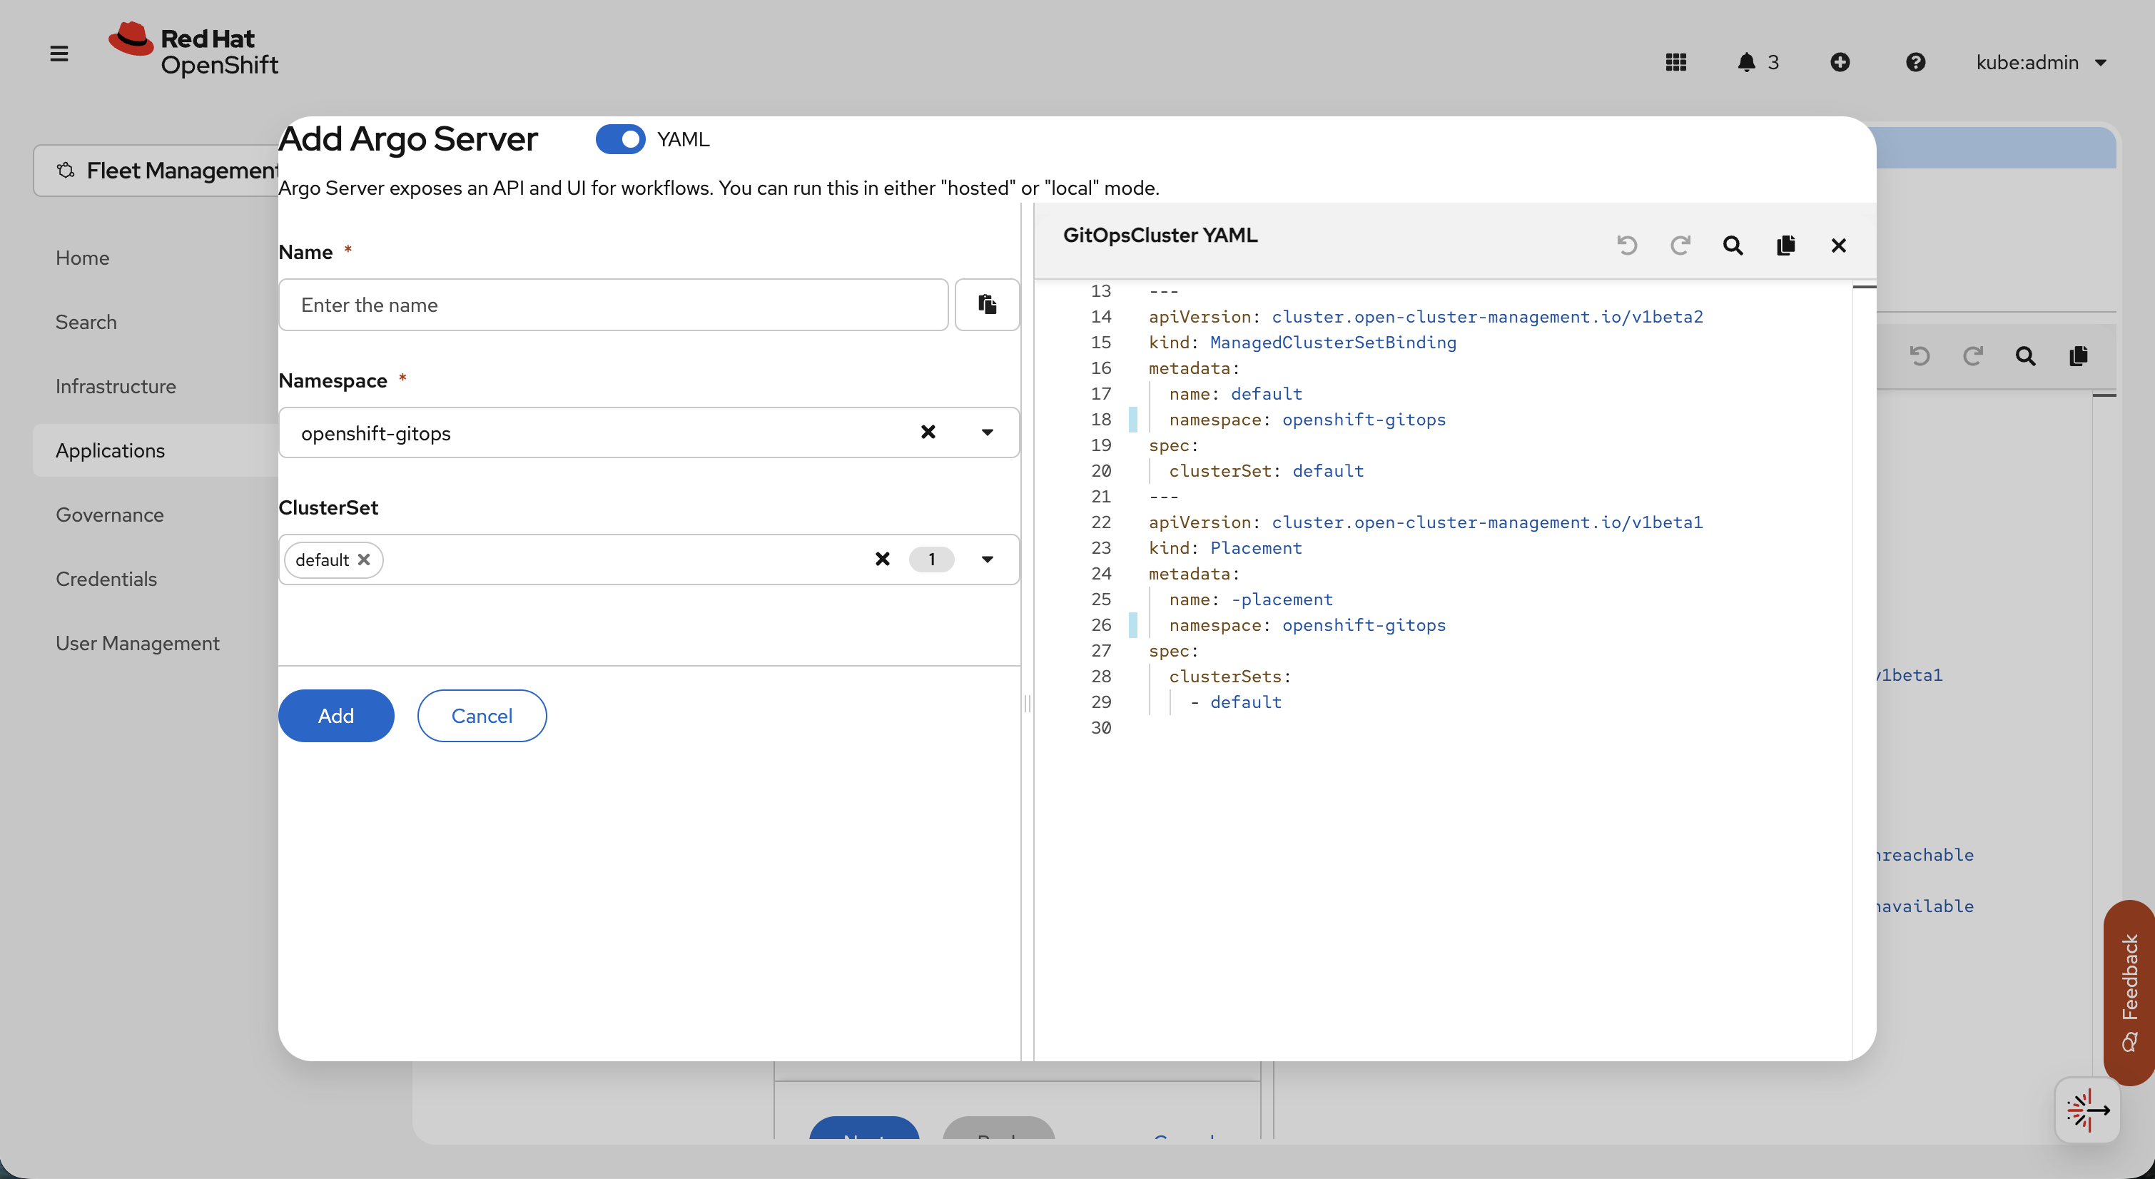Close the GitOpsCluster YAML panel
2155x1179 pixels.
(1838, 246)
